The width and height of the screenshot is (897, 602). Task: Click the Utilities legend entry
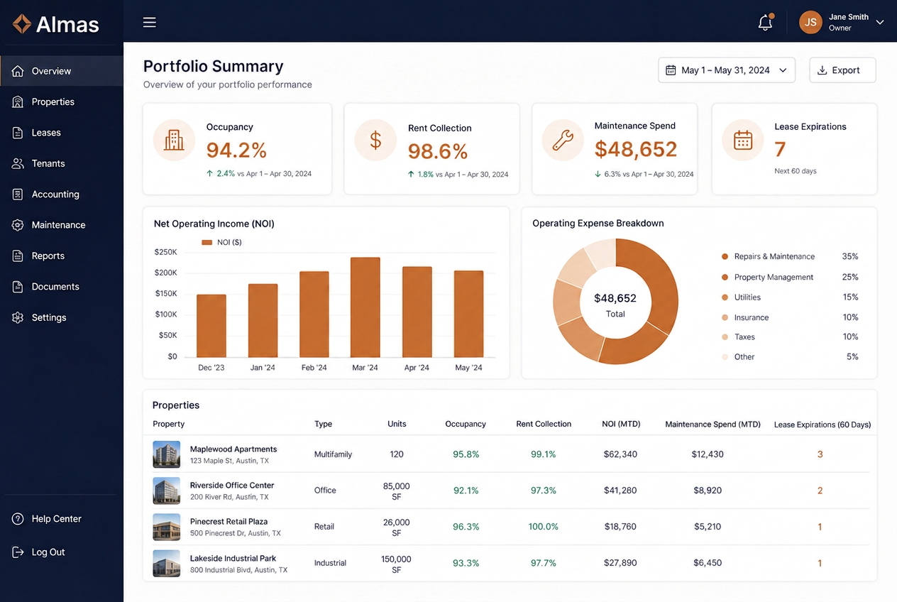(x=790, y=297)
